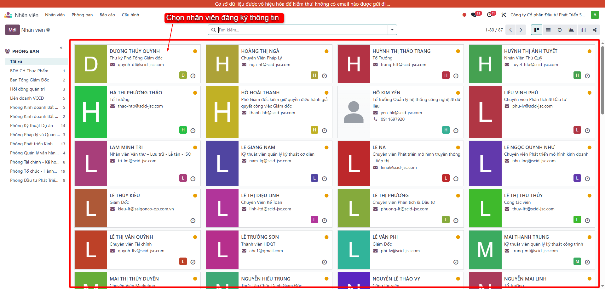Viewport: 605px width, 289px height.
Task: Select Tất cả department filter
Action: 36,62
